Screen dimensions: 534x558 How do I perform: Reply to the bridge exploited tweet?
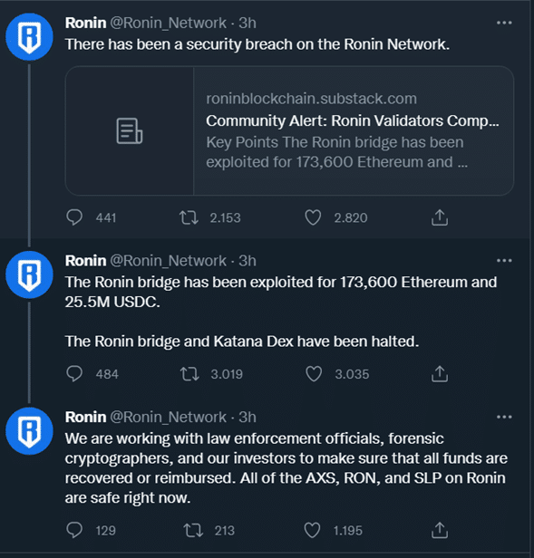click(74, 373)
